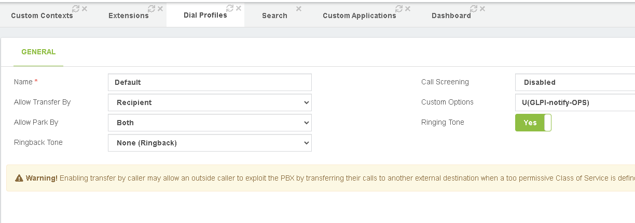Refresh the Custom Contexts tab
The height and width of the screenshot is (223, 635).
pos(76,9)
